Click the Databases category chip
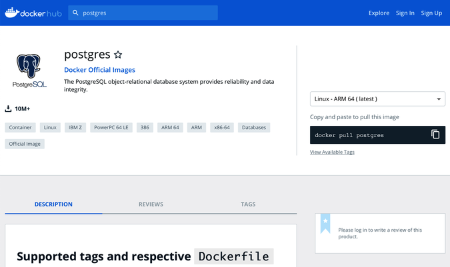The width and height of the screenshot is (450, 267). pyautogui.click(x=254, y=127)
